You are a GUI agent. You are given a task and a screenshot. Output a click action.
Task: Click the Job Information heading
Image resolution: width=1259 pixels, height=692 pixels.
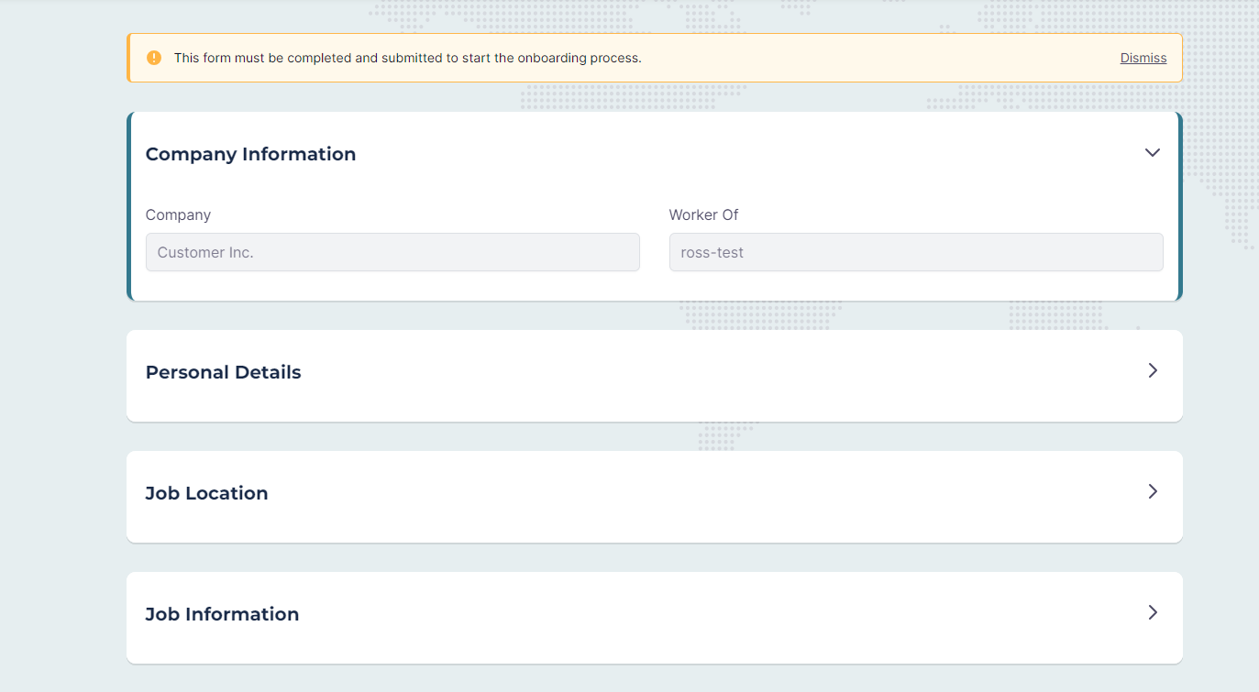coord(223,614)
